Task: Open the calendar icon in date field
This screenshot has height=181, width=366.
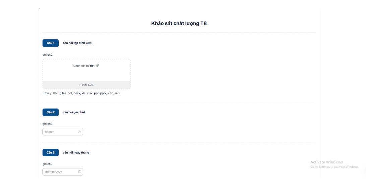Action: 80,172
